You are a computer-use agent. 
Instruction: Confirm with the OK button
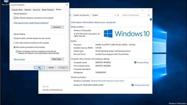click(39, 67)
